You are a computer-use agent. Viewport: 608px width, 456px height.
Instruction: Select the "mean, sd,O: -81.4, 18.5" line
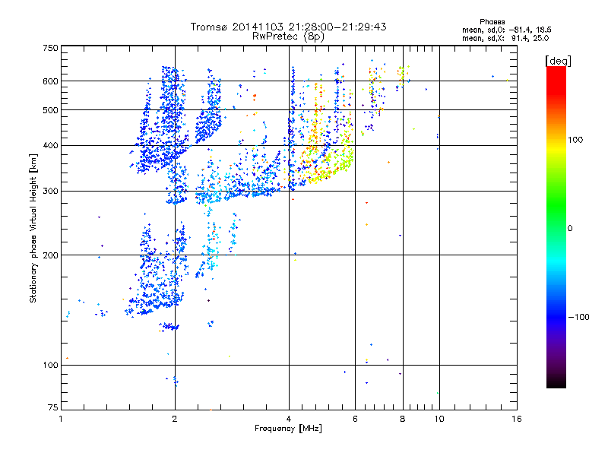(506, 30)
